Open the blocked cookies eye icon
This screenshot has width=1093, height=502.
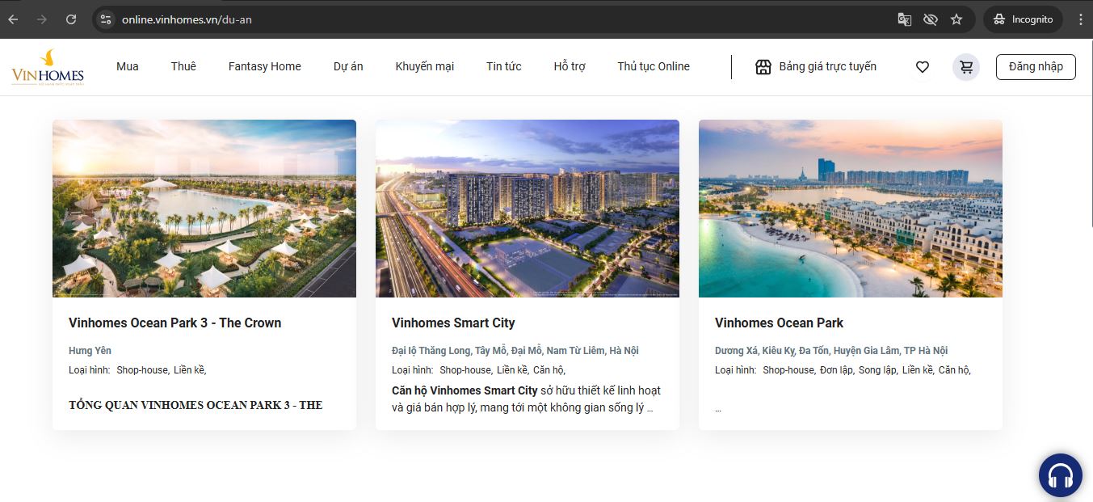click(930, 18)
